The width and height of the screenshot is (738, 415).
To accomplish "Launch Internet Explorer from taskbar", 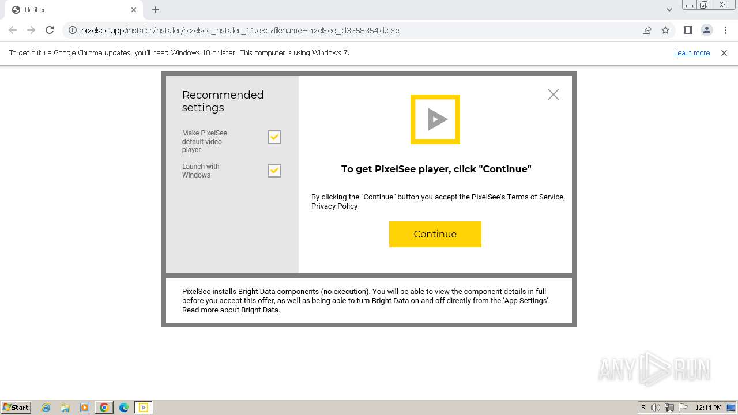I will coord(46,408).
